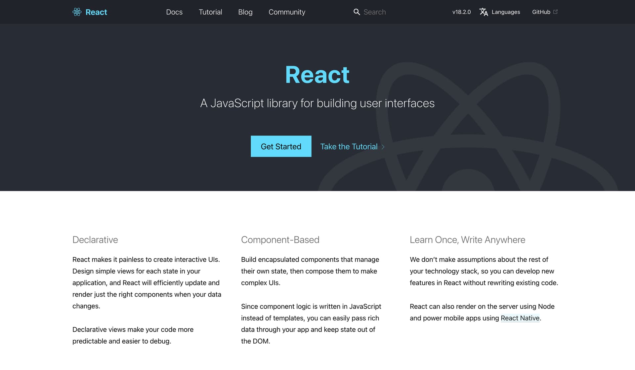Click the 'A JavaScript library for building user interfaces' tagline
The height and width of the screenshot is (370, 635).
(x=317, y=103)
